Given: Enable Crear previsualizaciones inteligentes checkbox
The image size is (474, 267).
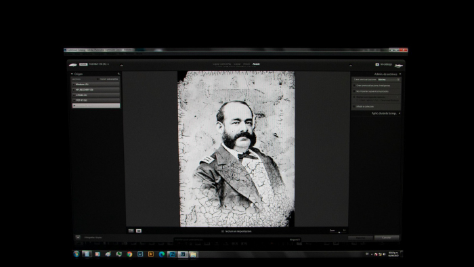Looking at the screenshot, I should point(354,86).
